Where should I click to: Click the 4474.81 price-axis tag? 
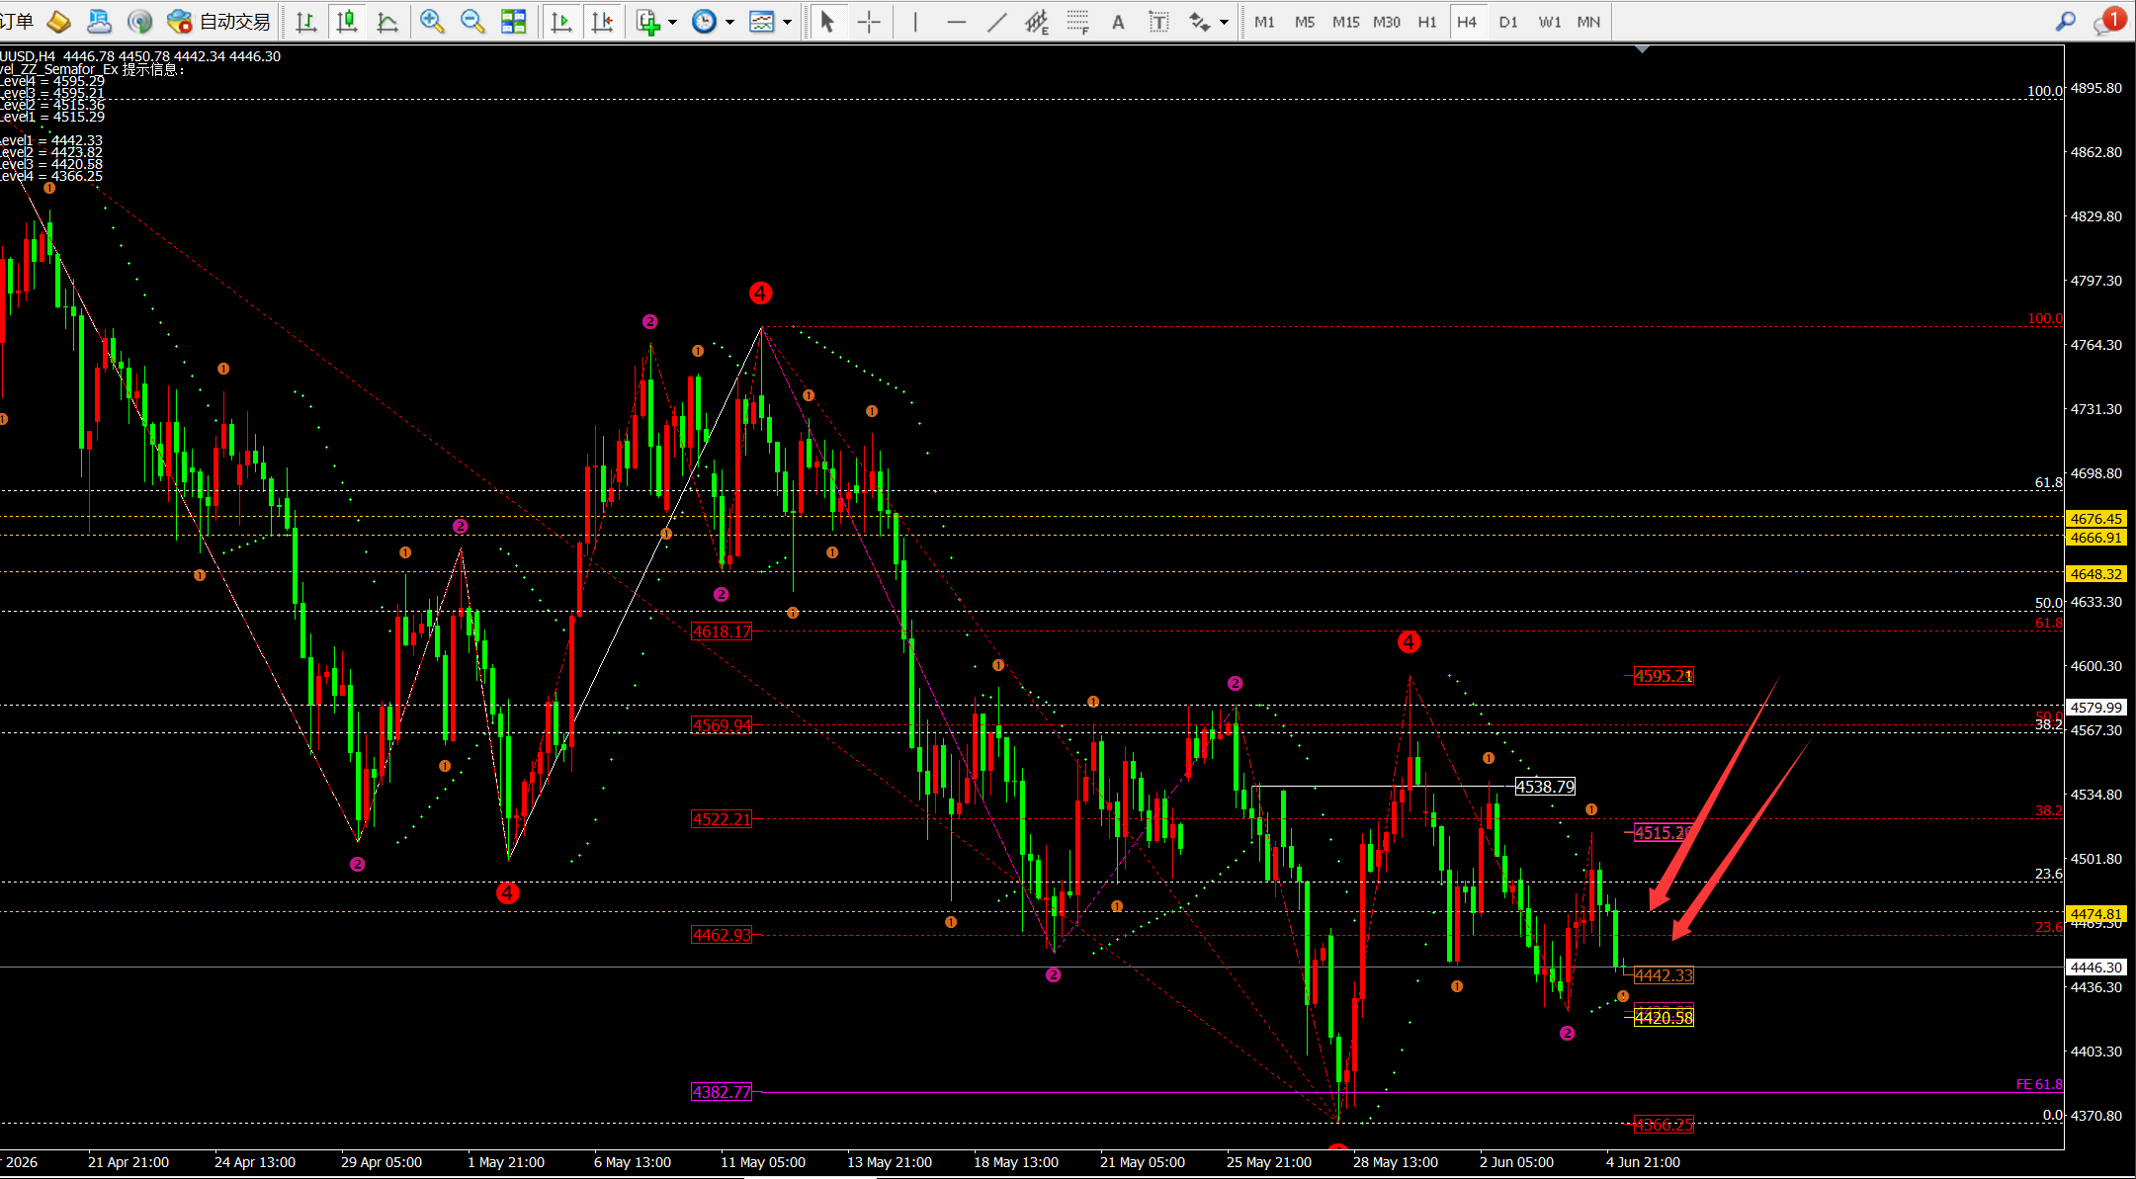(x=2096, y=914)
